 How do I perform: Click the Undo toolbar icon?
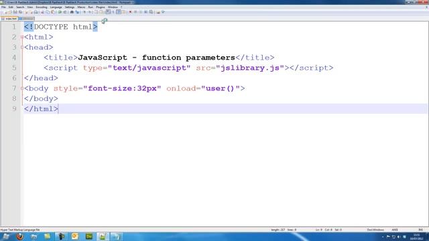[60, 12]
